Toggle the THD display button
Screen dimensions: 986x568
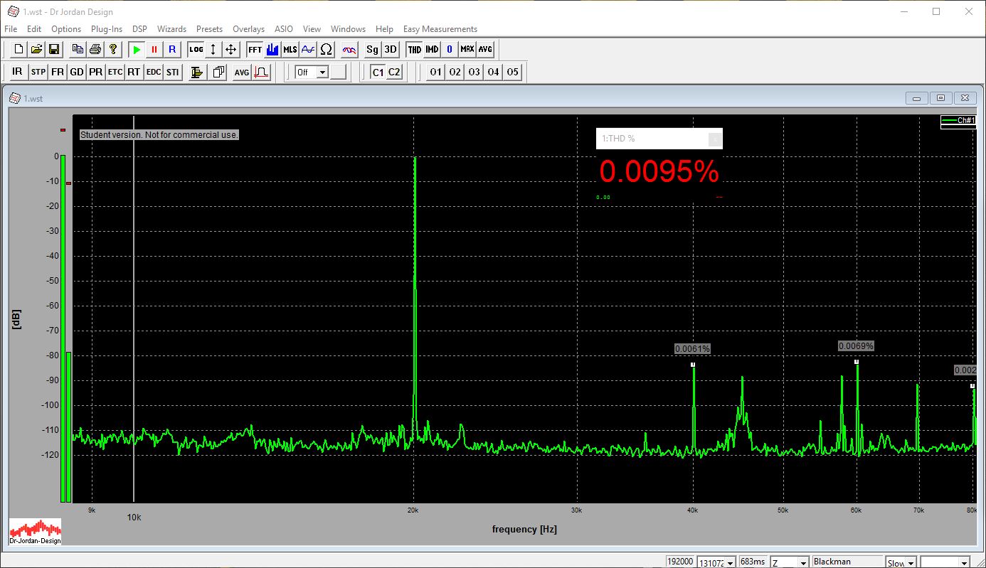[x=414, y=49]
